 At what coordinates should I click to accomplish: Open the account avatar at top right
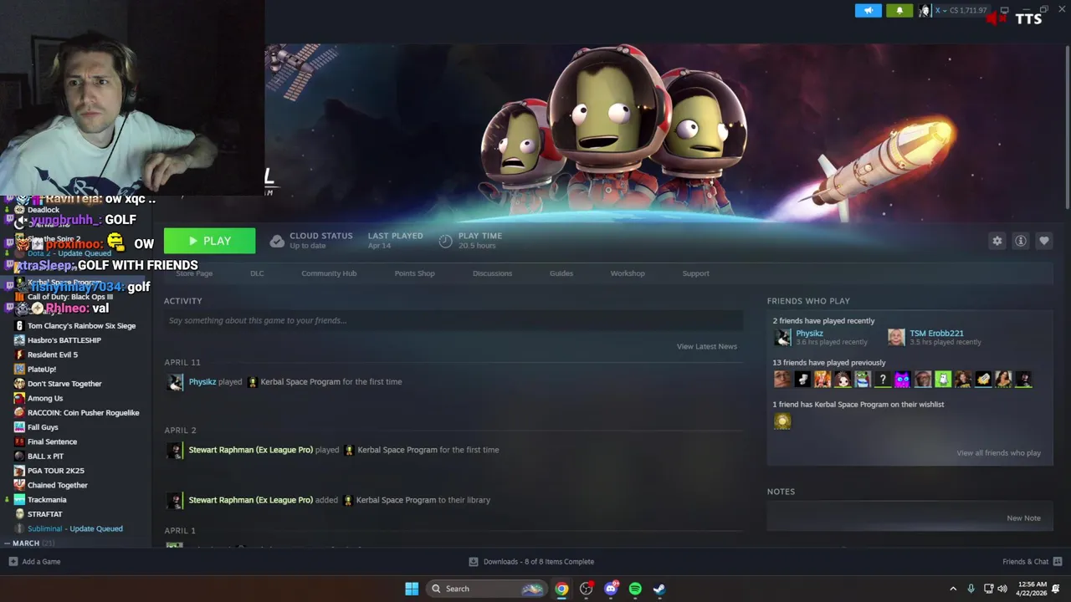(925, 11)
